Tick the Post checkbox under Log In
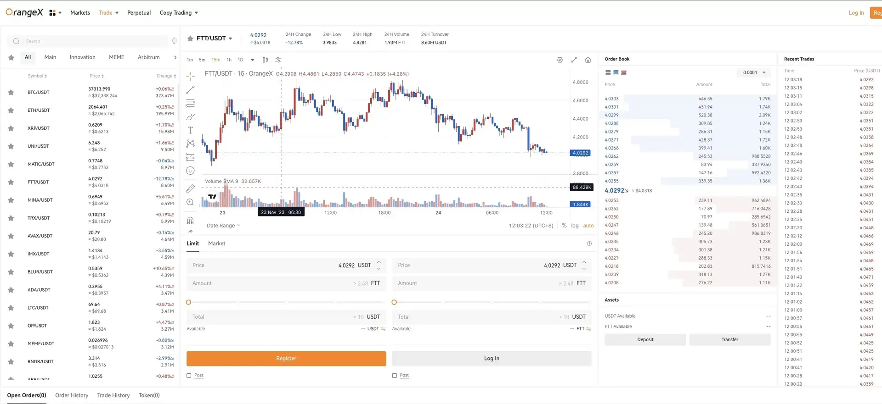The width and height of the screenshot is (882, 404). pos(395,376)
